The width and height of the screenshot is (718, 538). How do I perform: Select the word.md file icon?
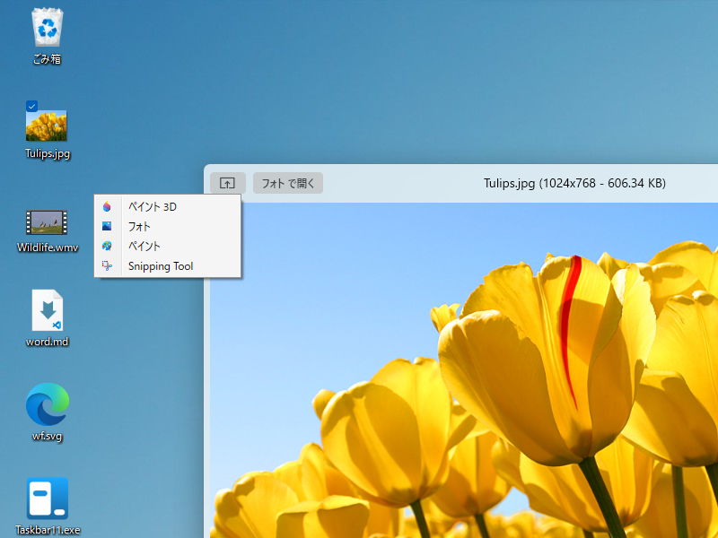(x=48, y=310)
